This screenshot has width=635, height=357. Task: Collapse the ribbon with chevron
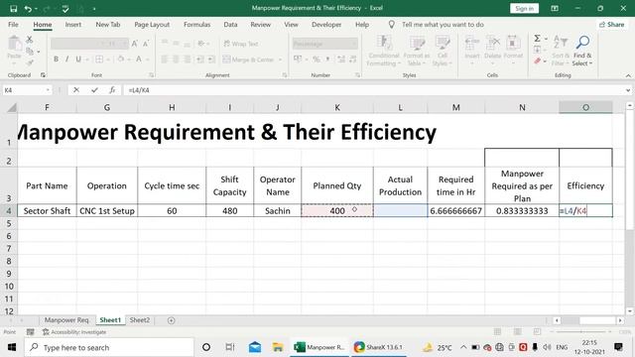pos(628,75)
